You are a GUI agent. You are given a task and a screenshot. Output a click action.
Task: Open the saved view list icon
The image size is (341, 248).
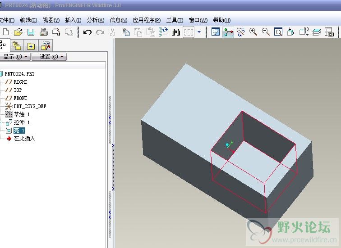pos(304,32)
